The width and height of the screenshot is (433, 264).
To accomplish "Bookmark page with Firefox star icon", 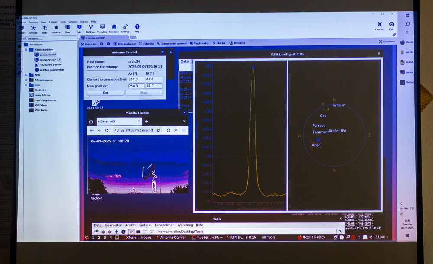I will 158,130.
